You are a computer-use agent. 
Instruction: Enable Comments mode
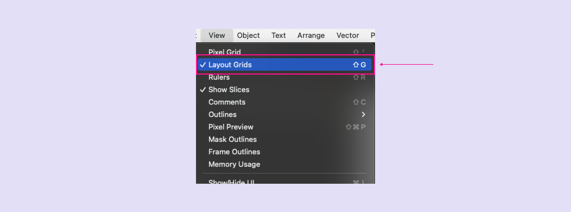pos(227,102)
